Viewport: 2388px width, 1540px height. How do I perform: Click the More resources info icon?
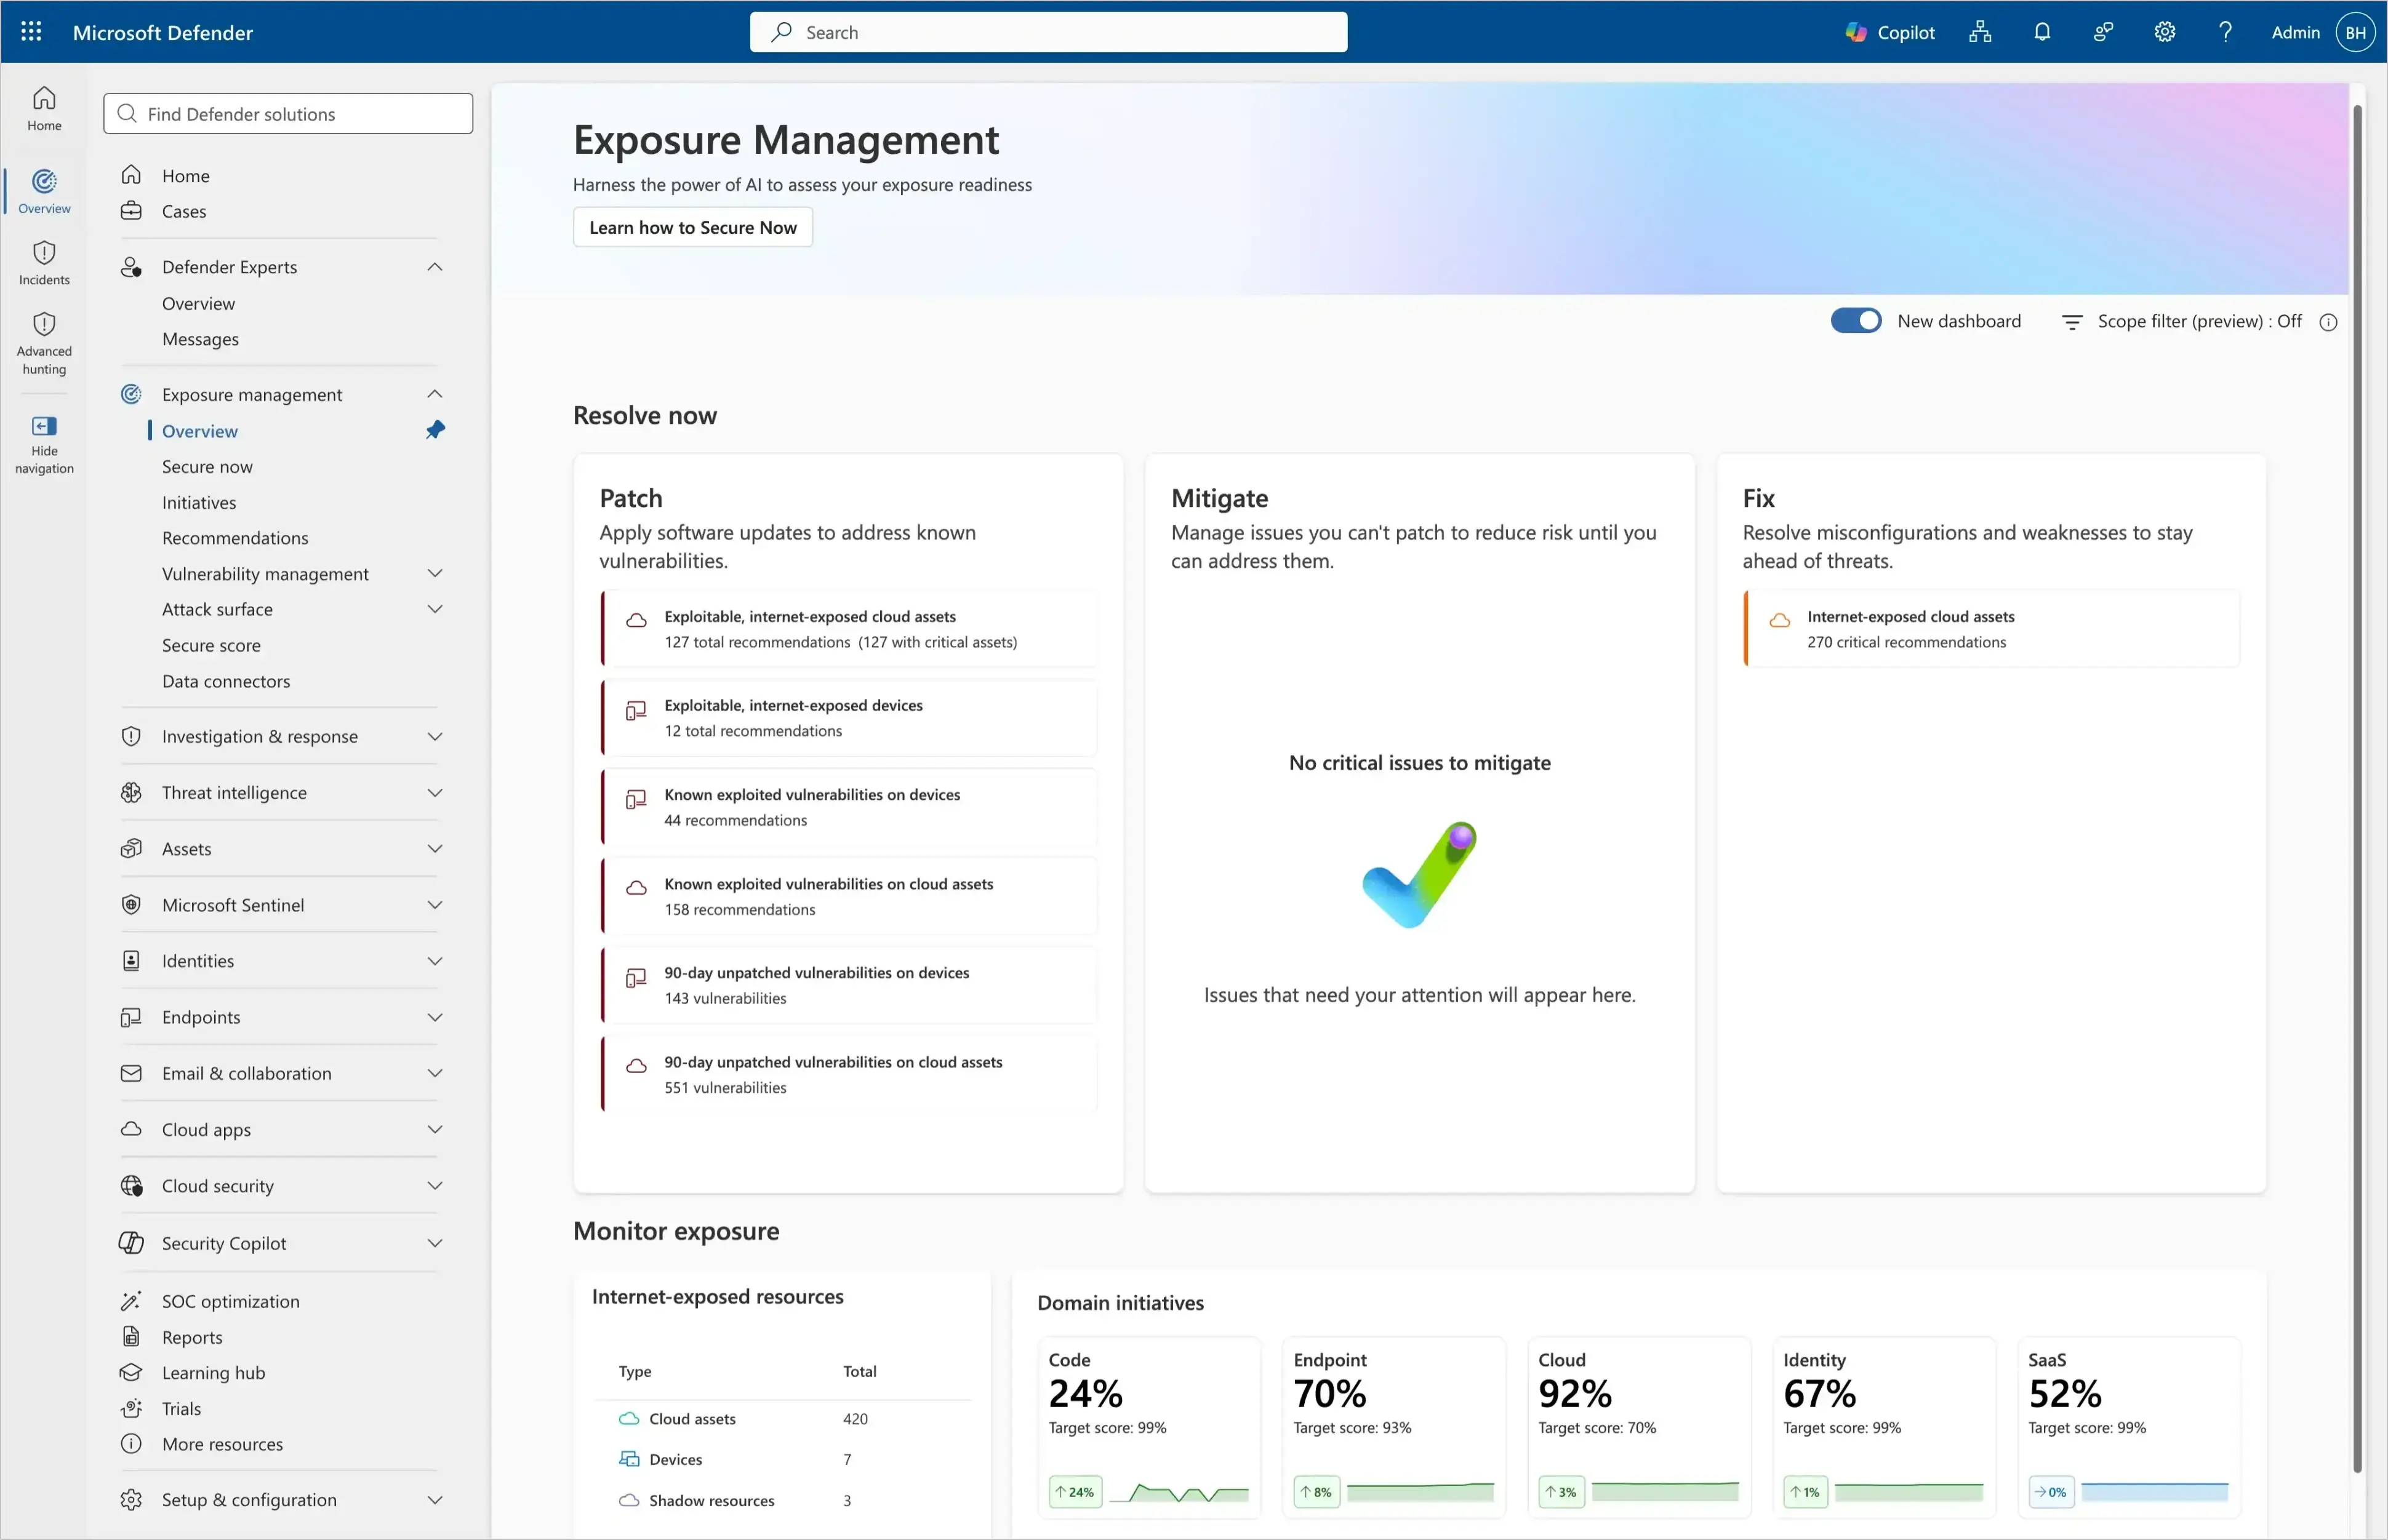[x=131, y=1443]
